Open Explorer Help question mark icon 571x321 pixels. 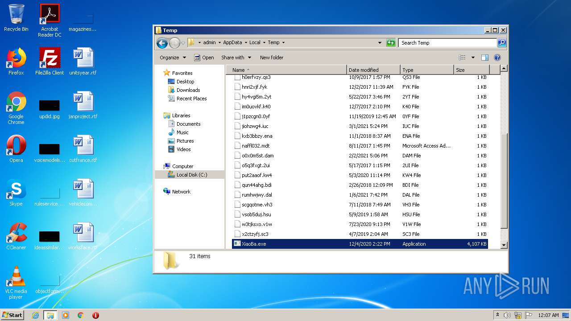pos(497,58)
